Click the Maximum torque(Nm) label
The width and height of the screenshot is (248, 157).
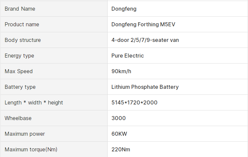point(31,149)
